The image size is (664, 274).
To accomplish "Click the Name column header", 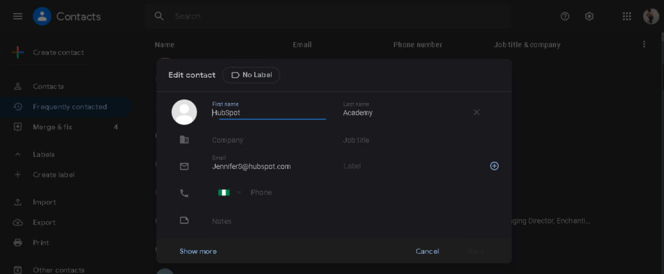I will 164,45.
